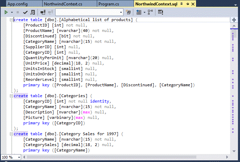Screen dimensions: 240x162
Task: Click the SQLCMD mode toolbar icon
Action: 161,12
